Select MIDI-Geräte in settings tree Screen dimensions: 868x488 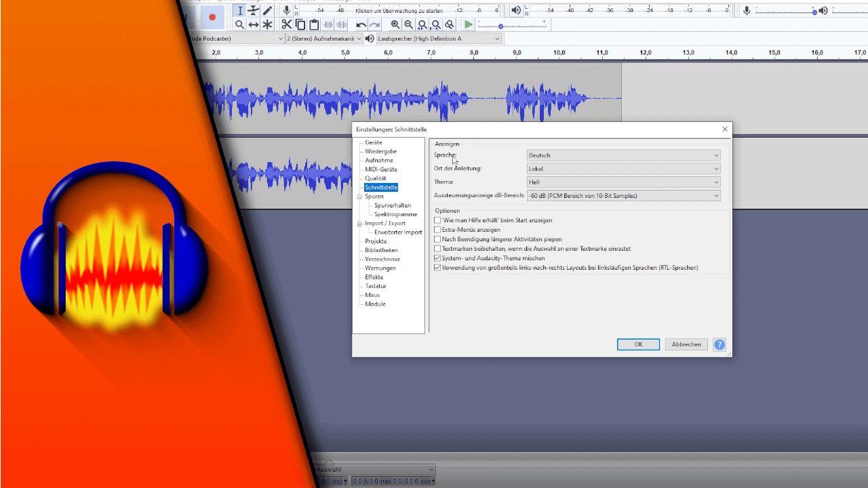(381, 169)
